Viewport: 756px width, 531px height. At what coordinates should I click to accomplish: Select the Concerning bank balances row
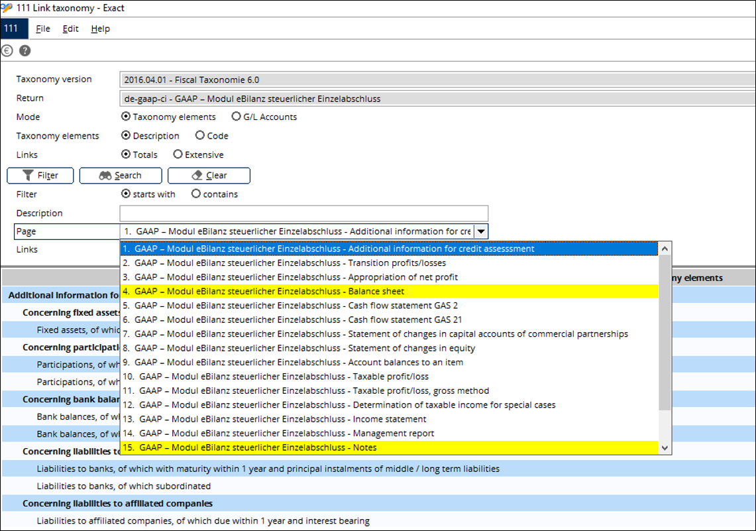pos(61,399)
